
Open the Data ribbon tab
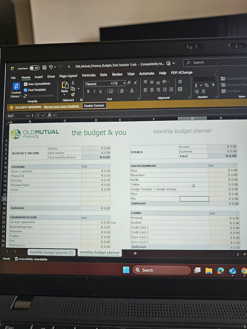(103, 75)
